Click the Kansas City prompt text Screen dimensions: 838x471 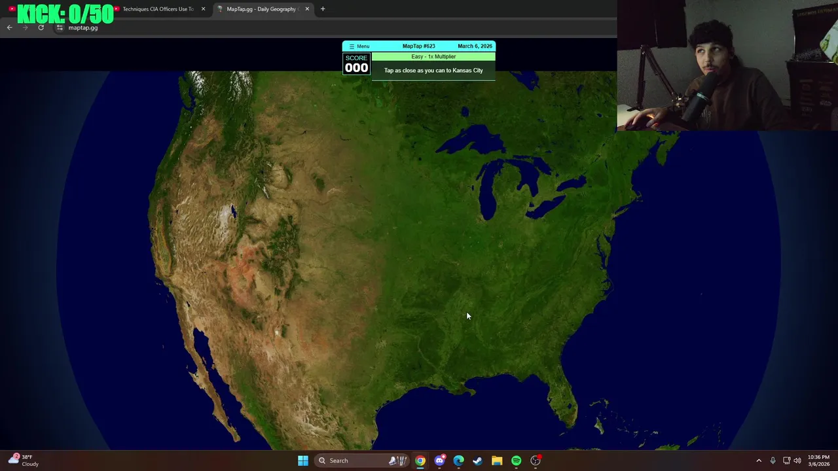pos(433,71)
